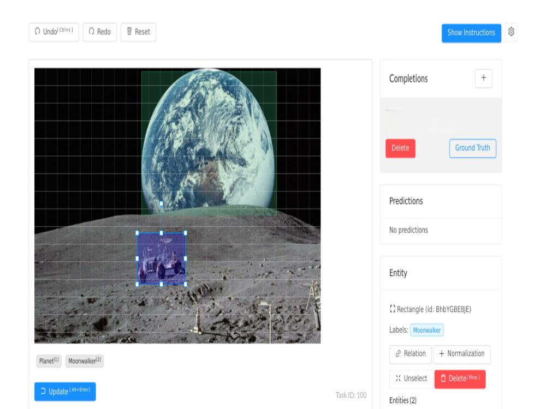Click the Task ID: 100 text
Image resolution: width=546 pixels, height=409 pixels.
point(351,395)
